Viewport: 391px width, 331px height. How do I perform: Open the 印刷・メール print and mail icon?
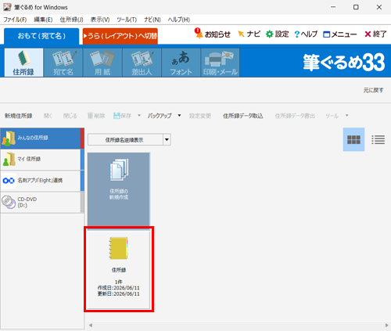[x=221, y=63]
